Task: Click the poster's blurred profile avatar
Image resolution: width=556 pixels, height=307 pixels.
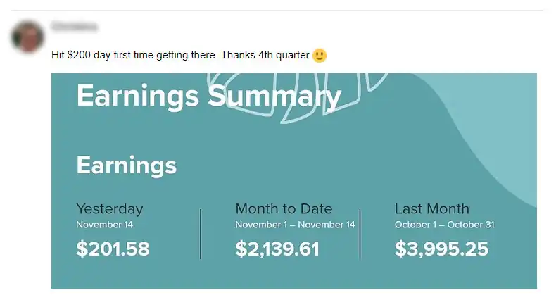Action: [28, 37]
